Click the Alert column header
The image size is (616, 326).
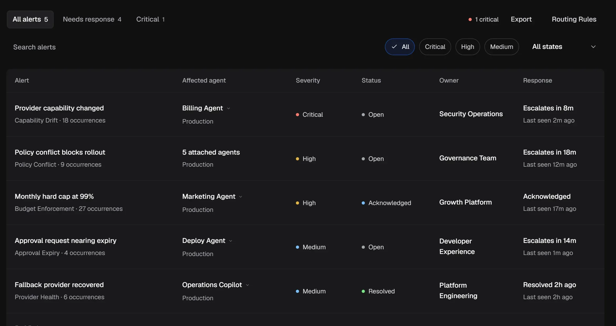click(x=22, y=80)
